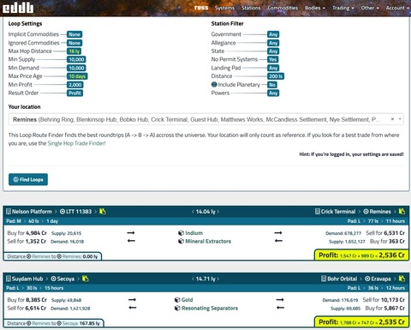Copy Remines system name icon
411x330 pixels.
[x=402, y=212]
